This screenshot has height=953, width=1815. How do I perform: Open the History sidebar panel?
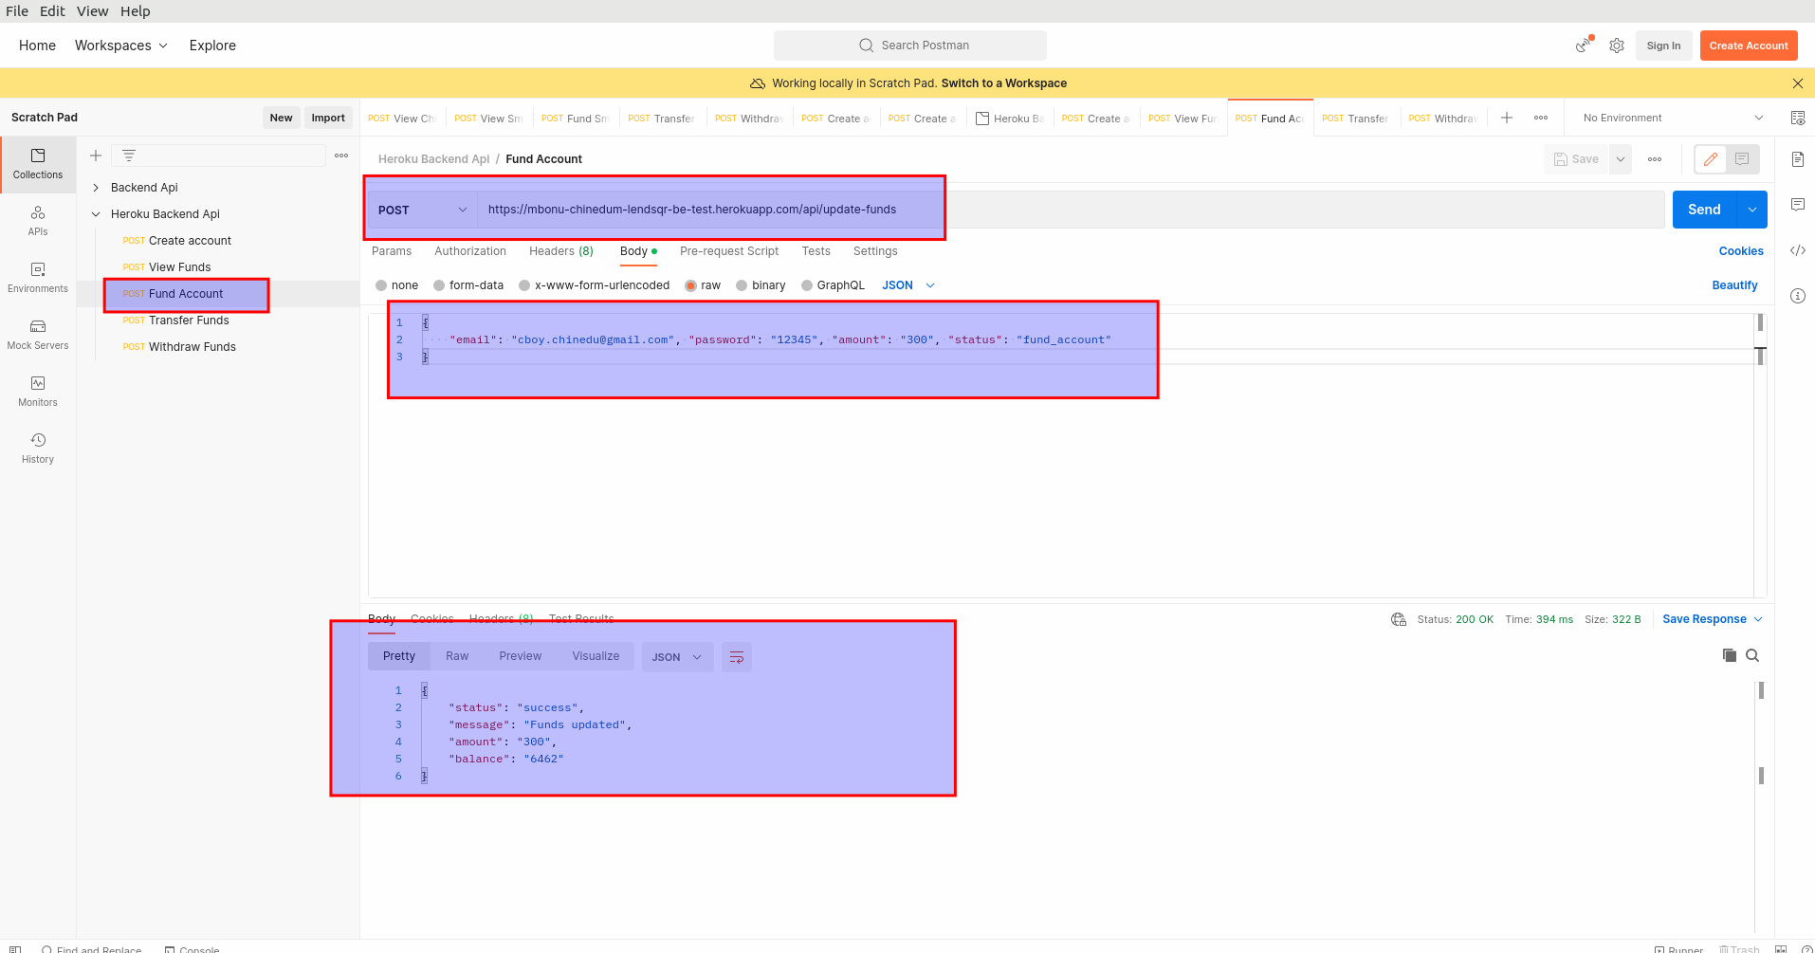pos(38,449)
